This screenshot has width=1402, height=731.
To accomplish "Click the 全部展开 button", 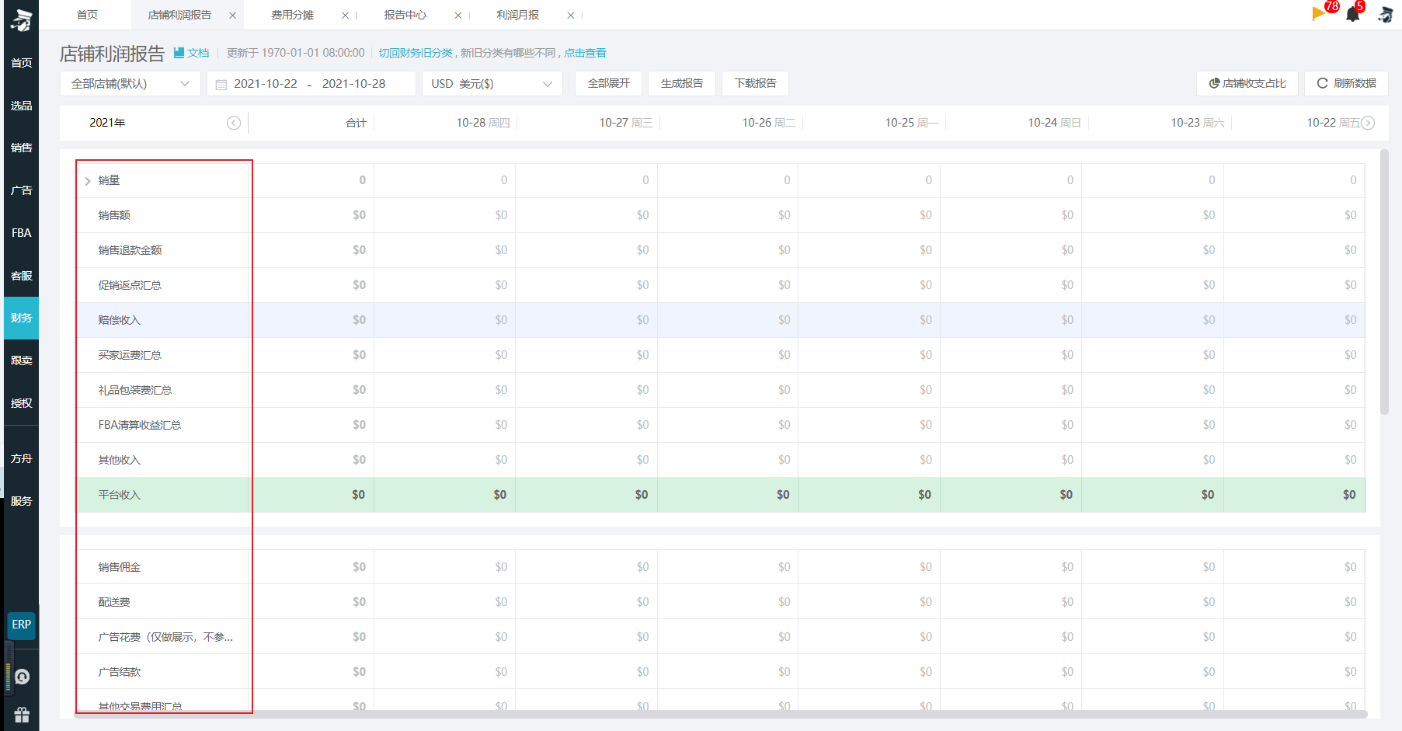I will (608, 83).
